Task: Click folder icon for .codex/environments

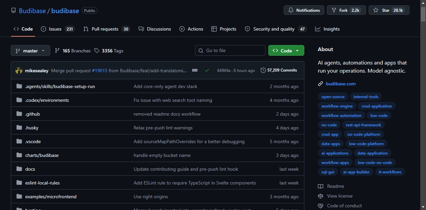Action: point(19,100)
